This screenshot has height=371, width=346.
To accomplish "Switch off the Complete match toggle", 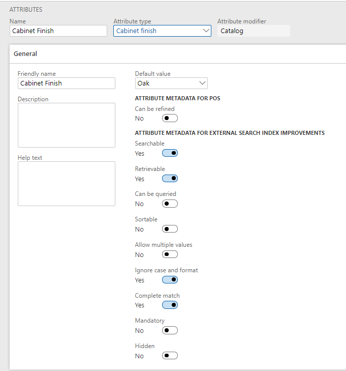I will (x=170, y=305).
